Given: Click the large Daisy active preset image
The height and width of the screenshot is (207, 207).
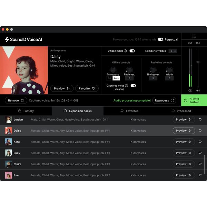Looking at the screenshot, I should pos(24,70).
